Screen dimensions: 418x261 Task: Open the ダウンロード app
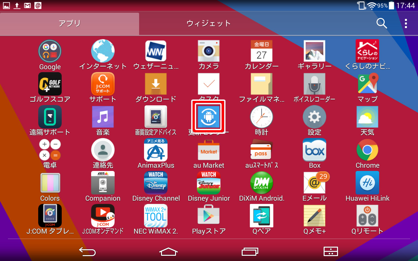click(156, 84)
